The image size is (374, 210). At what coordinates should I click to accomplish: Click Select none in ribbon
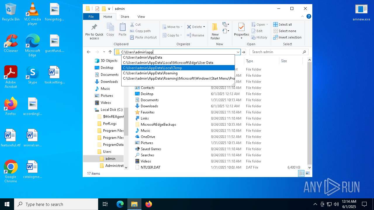pyautogui.click(x=285, y=31)
